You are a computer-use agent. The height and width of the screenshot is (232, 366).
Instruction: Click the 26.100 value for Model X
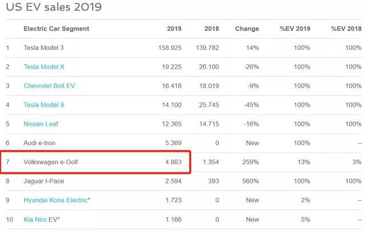(x=209, y=67)
